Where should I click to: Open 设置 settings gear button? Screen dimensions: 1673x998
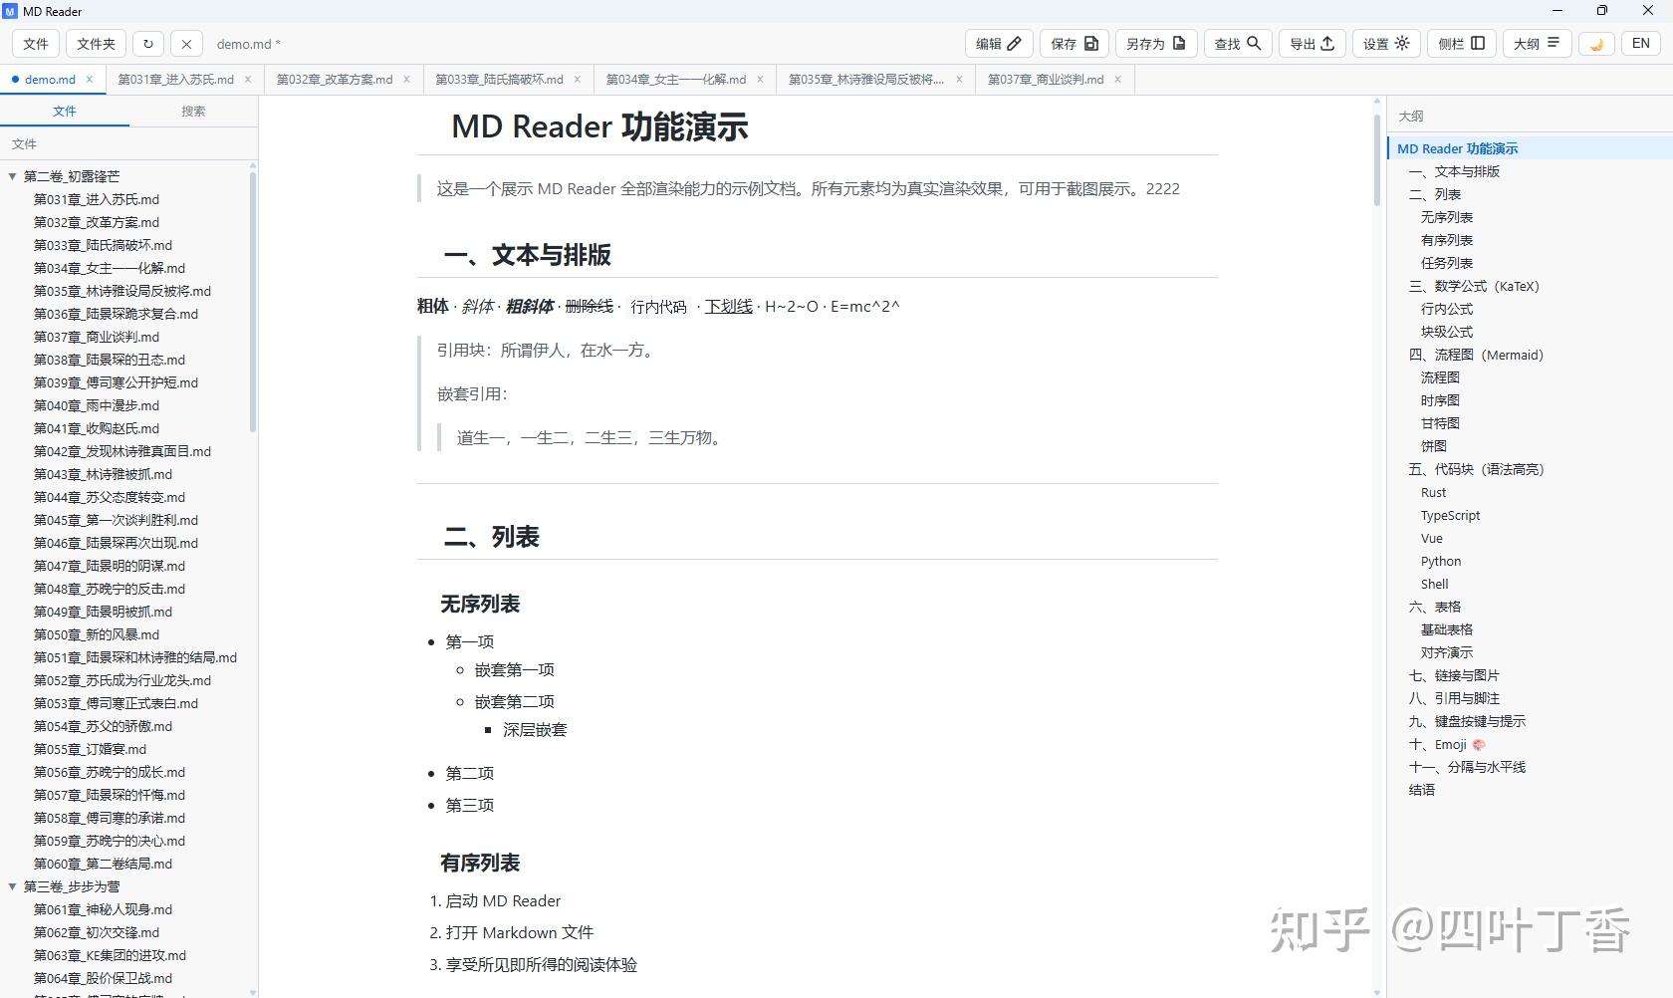pyautogui.click(x=1387, y=44)
